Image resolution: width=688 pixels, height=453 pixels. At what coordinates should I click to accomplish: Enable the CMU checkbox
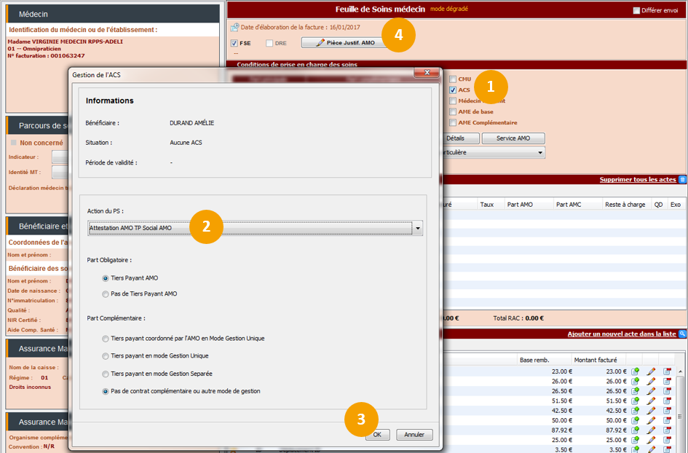pos(453,79)
